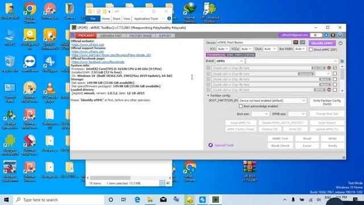Click the brown circle icon on Ext CSD row
Screen dimensions: 364x205
click(x=329, y=68)
